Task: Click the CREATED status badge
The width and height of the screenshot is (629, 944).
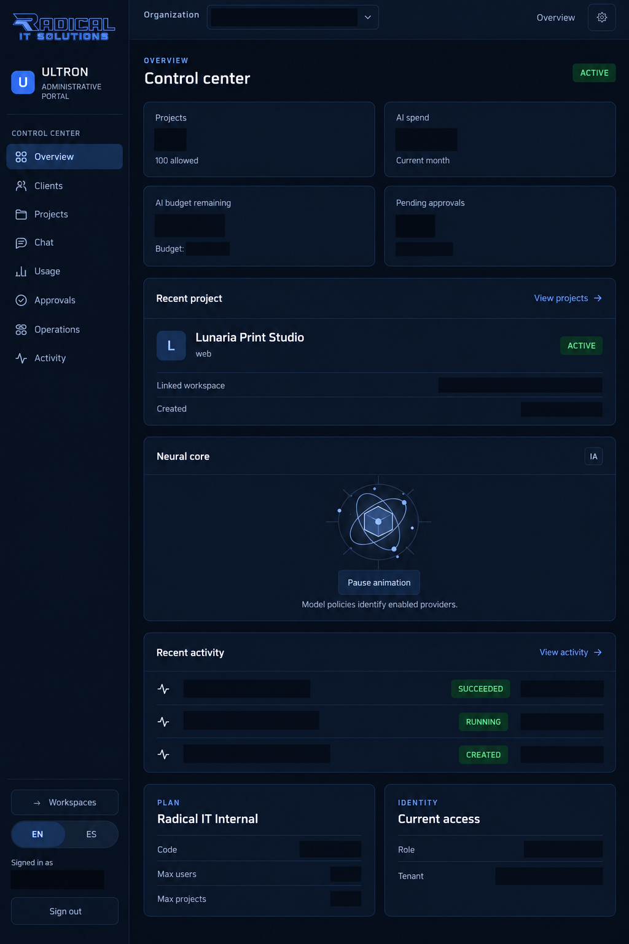Action: (483, 755)
